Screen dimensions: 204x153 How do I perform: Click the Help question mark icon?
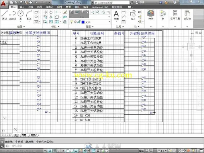175,2
